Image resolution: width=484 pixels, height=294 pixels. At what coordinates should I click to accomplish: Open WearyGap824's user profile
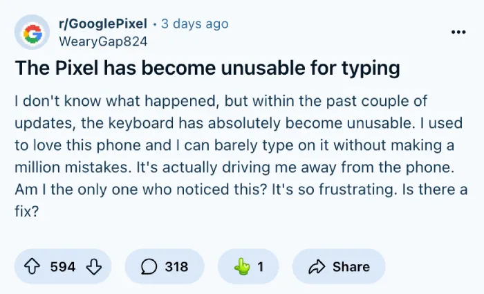103,42
